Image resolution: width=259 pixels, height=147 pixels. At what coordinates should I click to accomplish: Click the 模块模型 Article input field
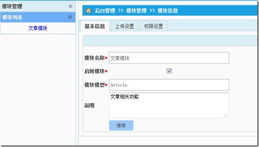(169, 85)
